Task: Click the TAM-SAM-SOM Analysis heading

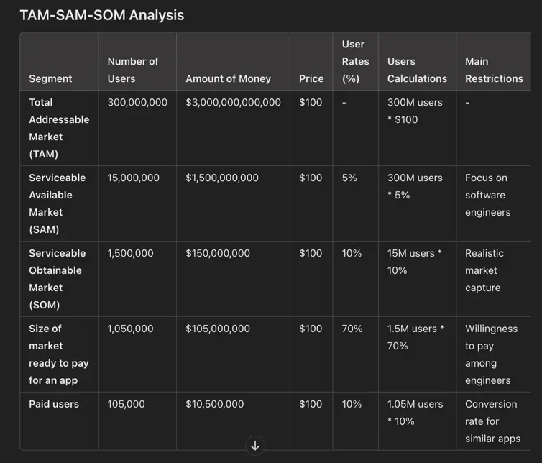Action: point(101,15)
